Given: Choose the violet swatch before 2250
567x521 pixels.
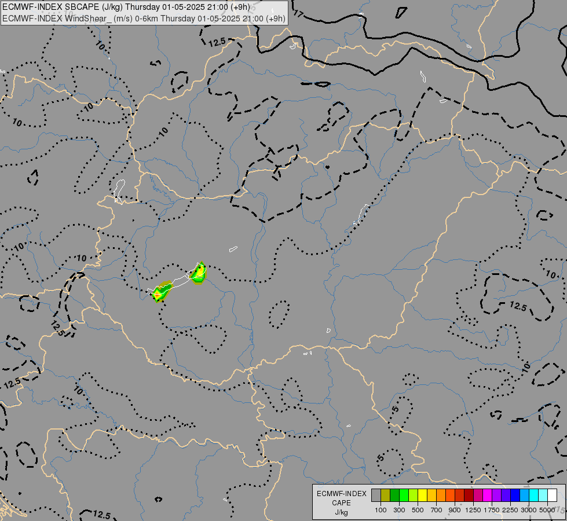Looking at the screenshot, I should (506, 495).
